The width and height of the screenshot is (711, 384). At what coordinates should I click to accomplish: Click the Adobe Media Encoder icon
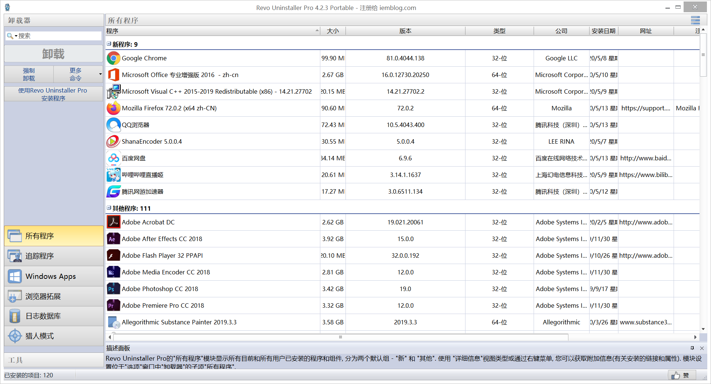(x=114, y=272)
